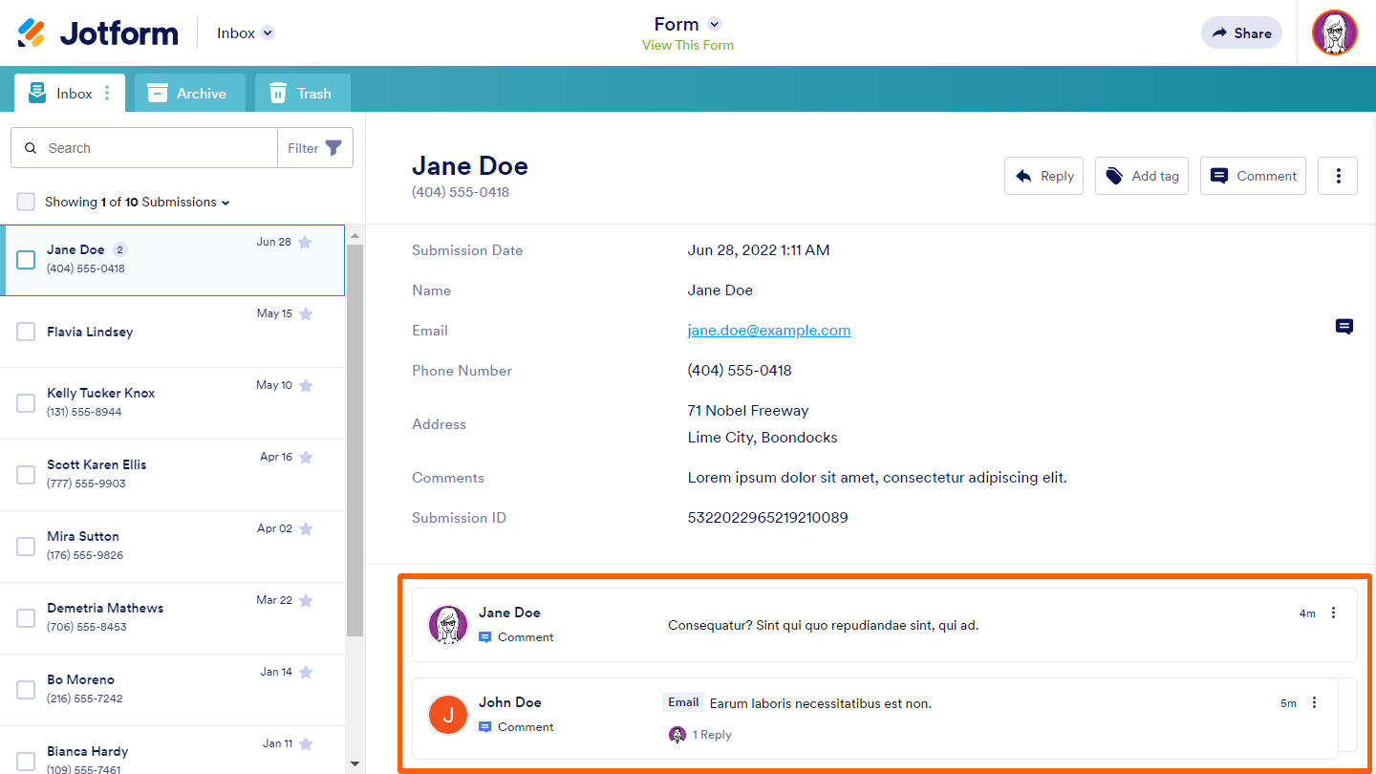
Task: Open options menu on John Doe's comment
Action: click(1314, 702)
